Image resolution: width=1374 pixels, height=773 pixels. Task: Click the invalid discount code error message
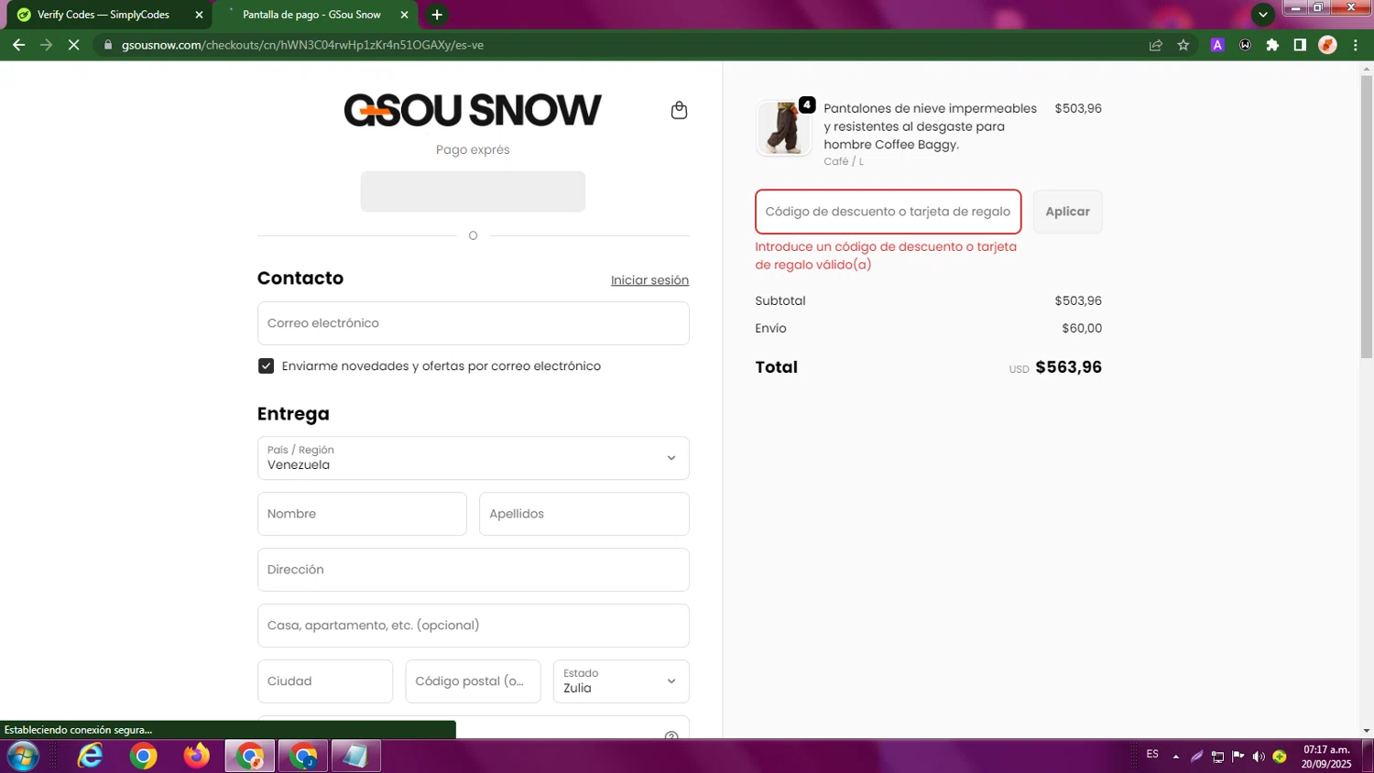pyautogui.click(x=886, y=256)
